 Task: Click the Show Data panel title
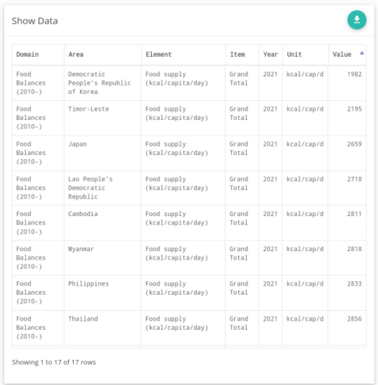click(35, 21)
